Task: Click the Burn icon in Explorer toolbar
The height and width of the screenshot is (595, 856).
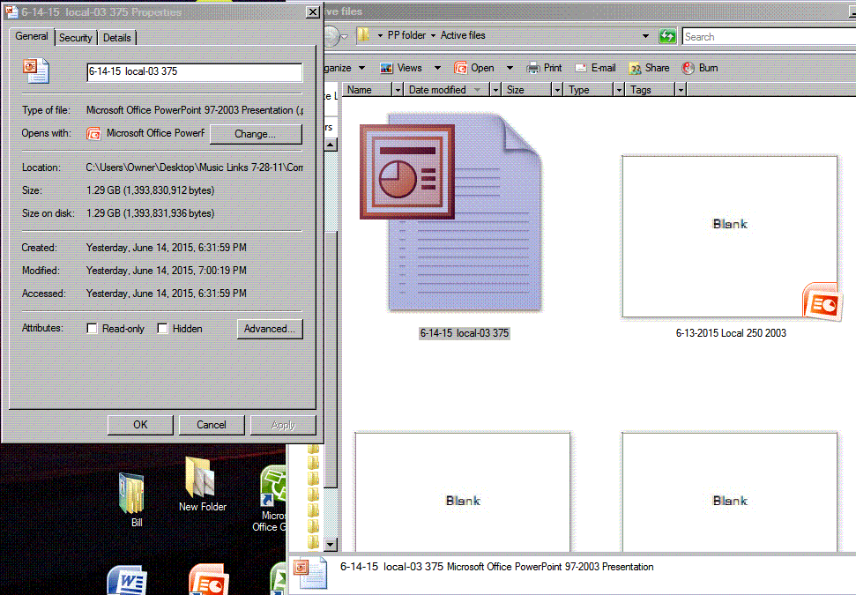Action: pos(688,68)
